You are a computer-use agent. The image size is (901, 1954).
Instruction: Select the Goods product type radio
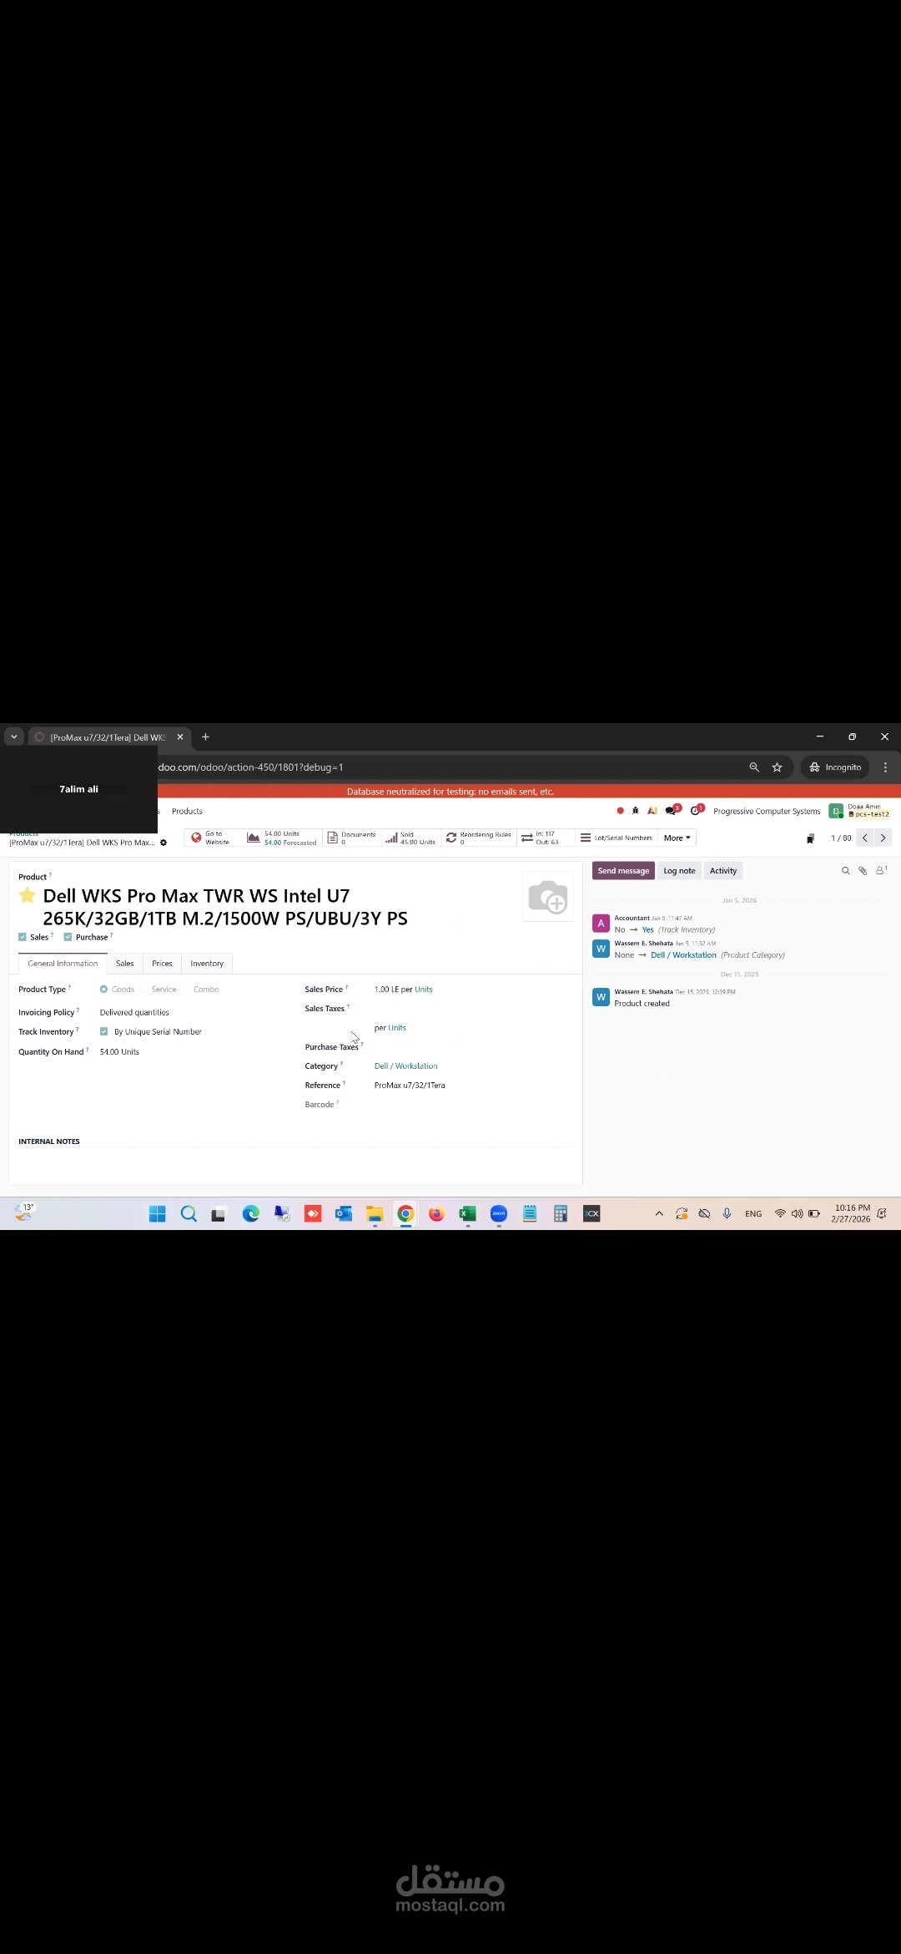103,990
